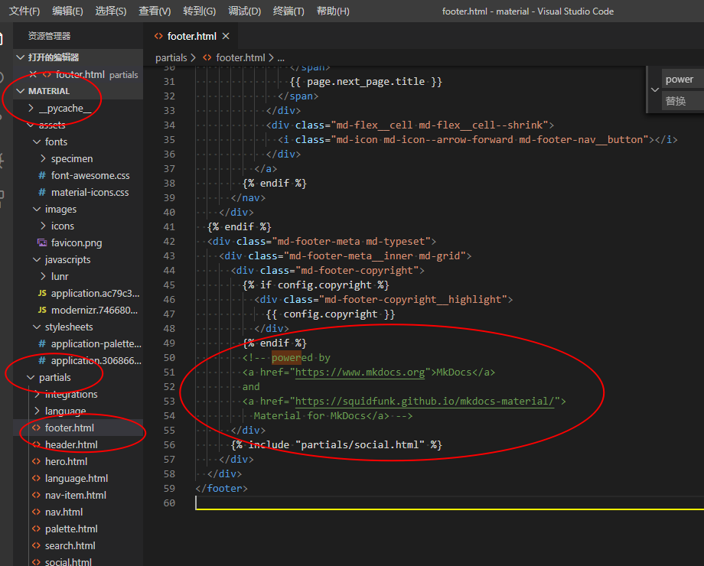The image size is (704, 566).
Task: Click the HTML icon beside language.html
Action: (x=36, y=479)
